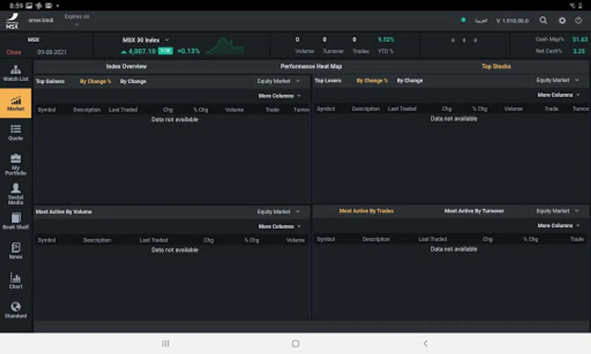The image size is (591, 354).
Task: Switch to Most Active By Trades tab
Action: [366, 211]
